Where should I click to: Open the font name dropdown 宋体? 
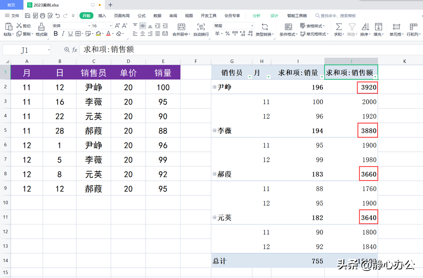89,26
